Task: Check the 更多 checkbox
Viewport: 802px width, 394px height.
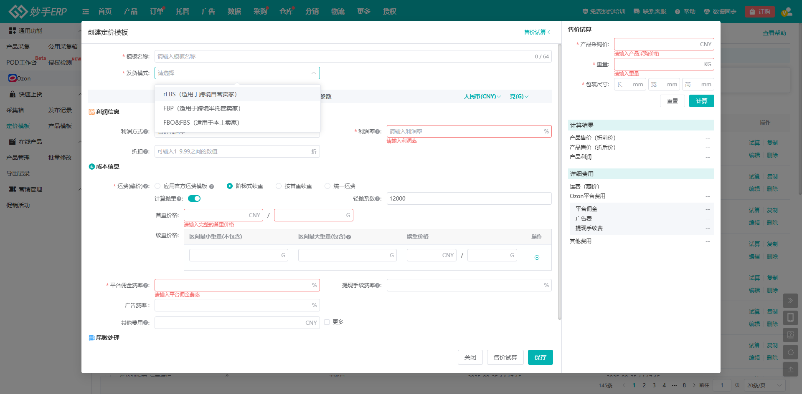Action: point(327,322)
